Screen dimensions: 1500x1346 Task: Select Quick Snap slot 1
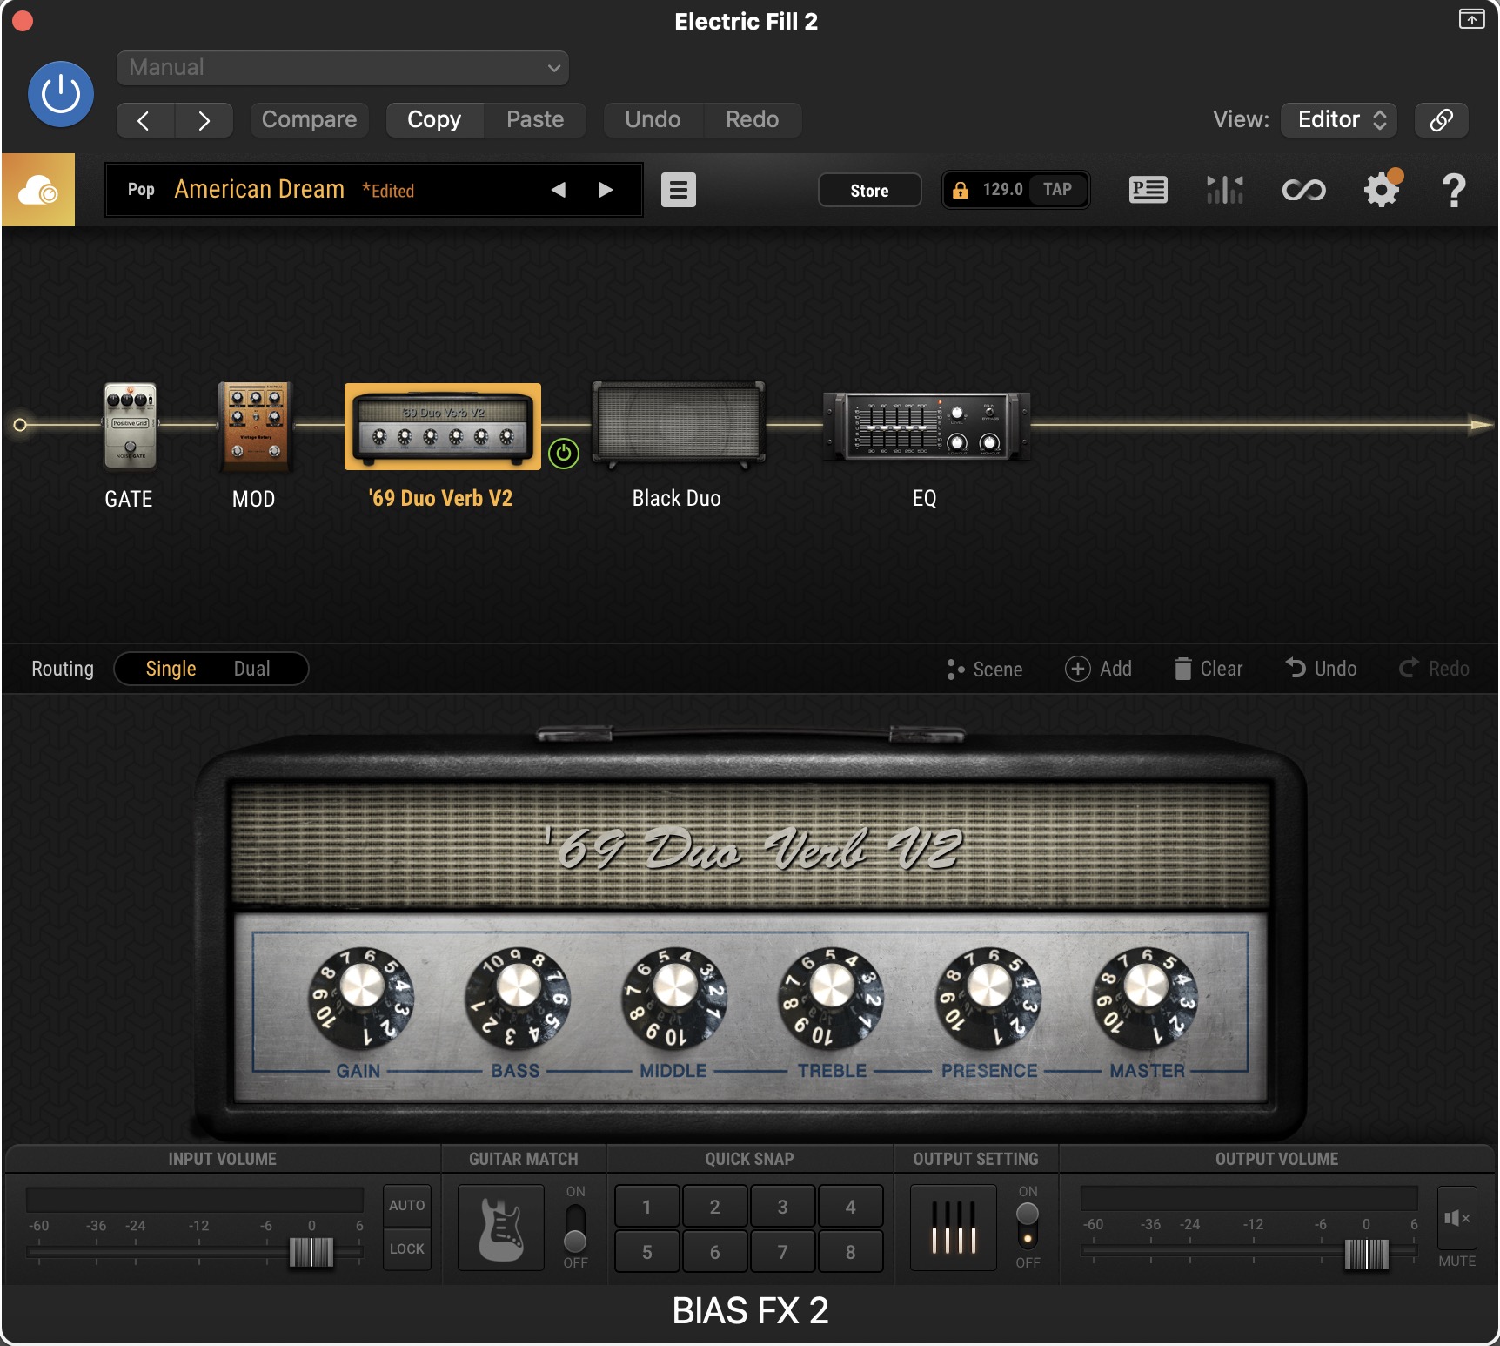point(646,1207)
